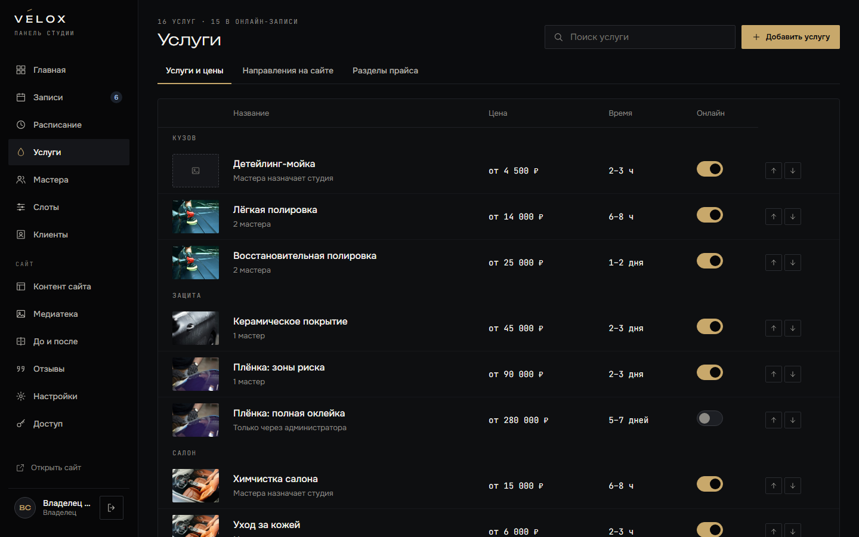Open Слоты in the sidebar menu
Image resolution: width=859 pixels, height=537 pixels.
(69, 207)
